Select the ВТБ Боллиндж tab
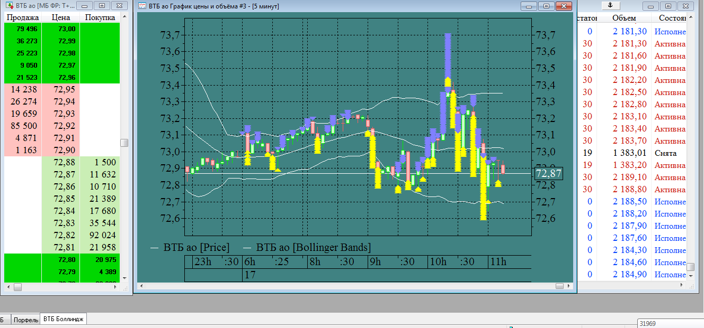Viewport: 704px width, 328px height. (x=64, y=319)
